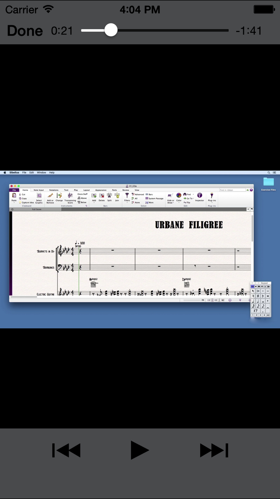280x499 pixels.
Task: Adjust the score zoom slider
Action: click(x=240, y=300)
